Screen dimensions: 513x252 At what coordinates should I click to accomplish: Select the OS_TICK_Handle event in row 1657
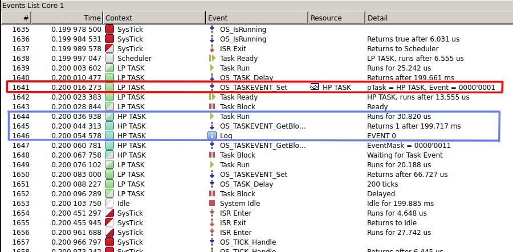248,242
